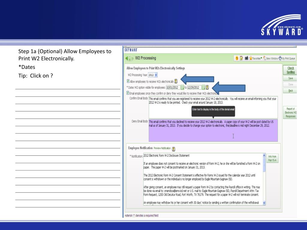Image resolution: width=307 pixels, height=230 pixels.
Task: Click the Check Spelling button
Action: pos(291,70)
